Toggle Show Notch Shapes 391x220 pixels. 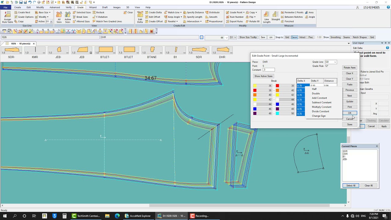pos(360,37)
